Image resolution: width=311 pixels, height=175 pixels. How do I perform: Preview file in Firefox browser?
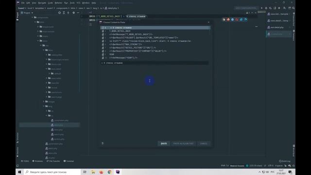pos(228,19)
